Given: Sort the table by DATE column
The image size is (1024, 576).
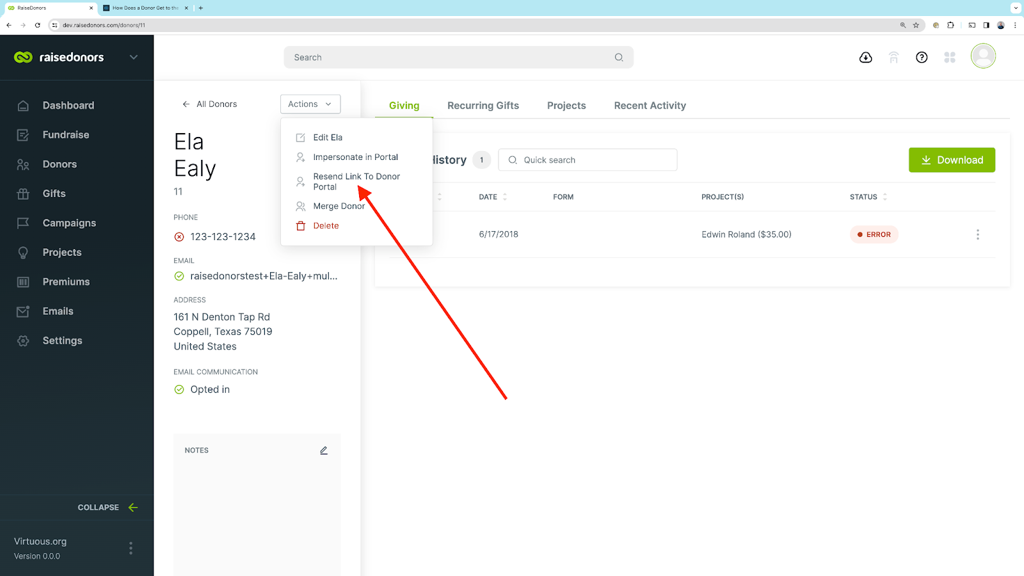Looking at the screenshot, I should 493,197.
